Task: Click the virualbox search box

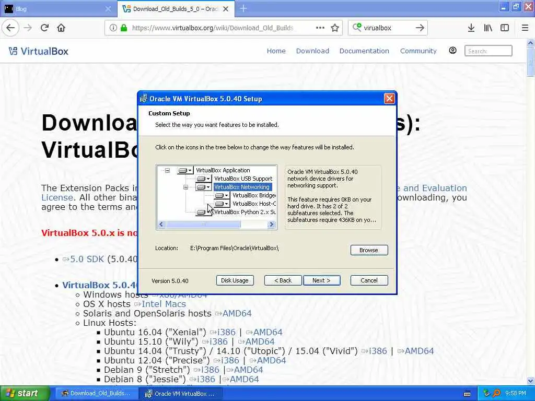Action: pyautogui.click(x=387, y=28)
